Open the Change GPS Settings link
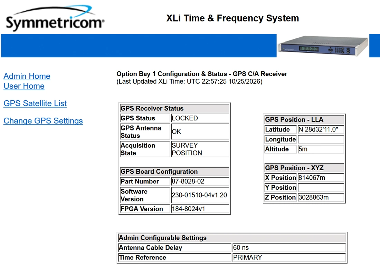This screenshot has height=272, width=380. (x=43, y=121)
